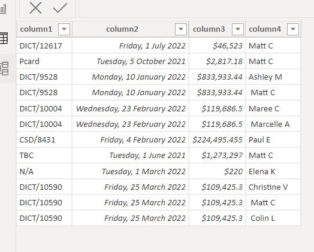Select cell Marcelle A
The image size is (314, 252).
273,124
